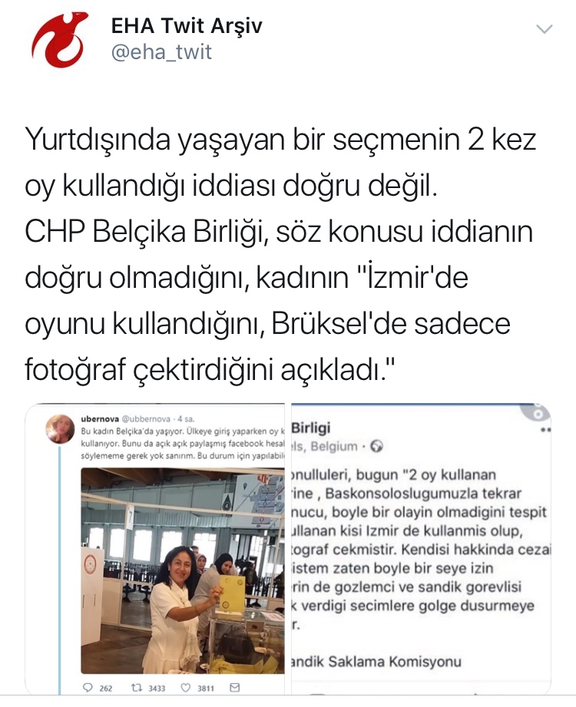The image size is (576, 707).
Task: Open the tweet options chevron menu
Action: pos(544,29)
